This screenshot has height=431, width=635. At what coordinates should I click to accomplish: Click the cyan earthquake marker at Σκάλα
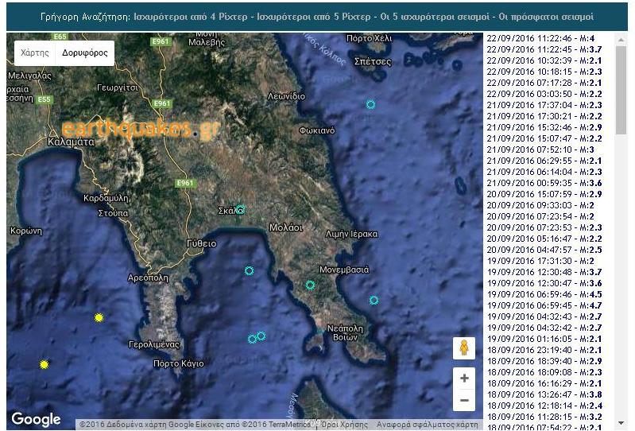pyautogui.click(x=241, y=210)
